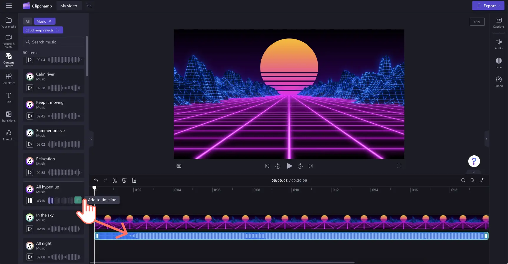Split clip with scissors tool
Viewport: 508px width, 264px height.
(115, 180)
